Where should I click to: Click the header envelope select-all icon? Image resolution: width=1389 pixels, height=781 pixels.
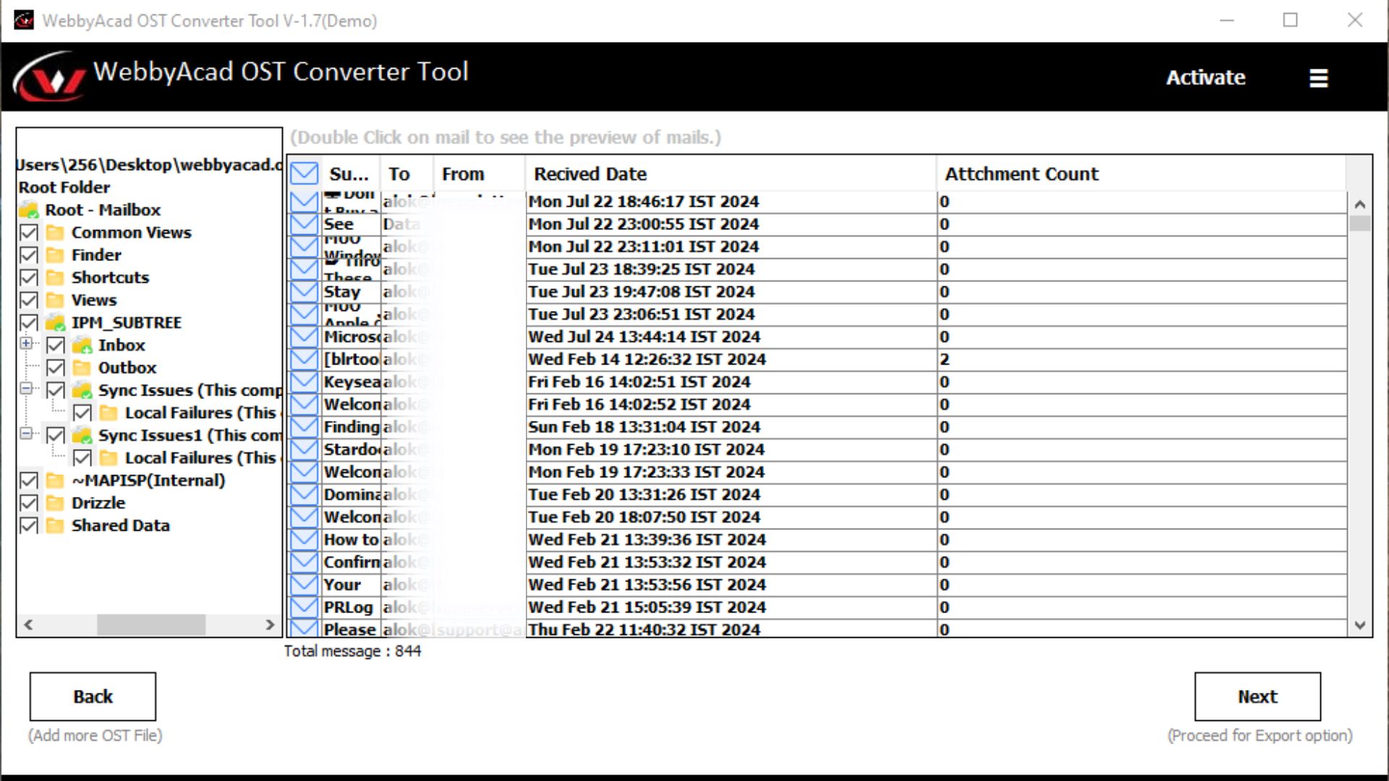click(x=304, y=174)
